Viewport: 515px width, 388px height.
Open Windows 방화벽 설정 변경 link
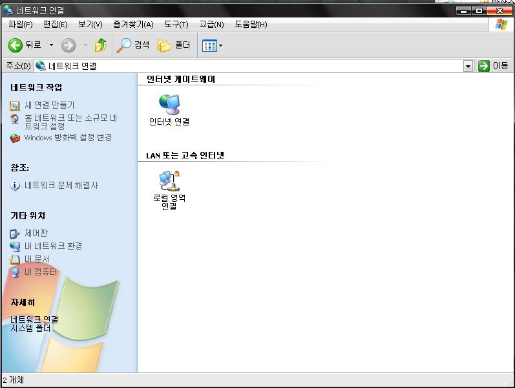point(68,138)
